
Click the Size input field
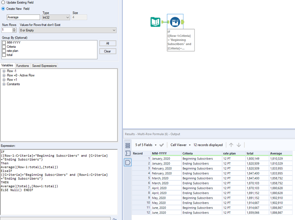click(79, 17)
